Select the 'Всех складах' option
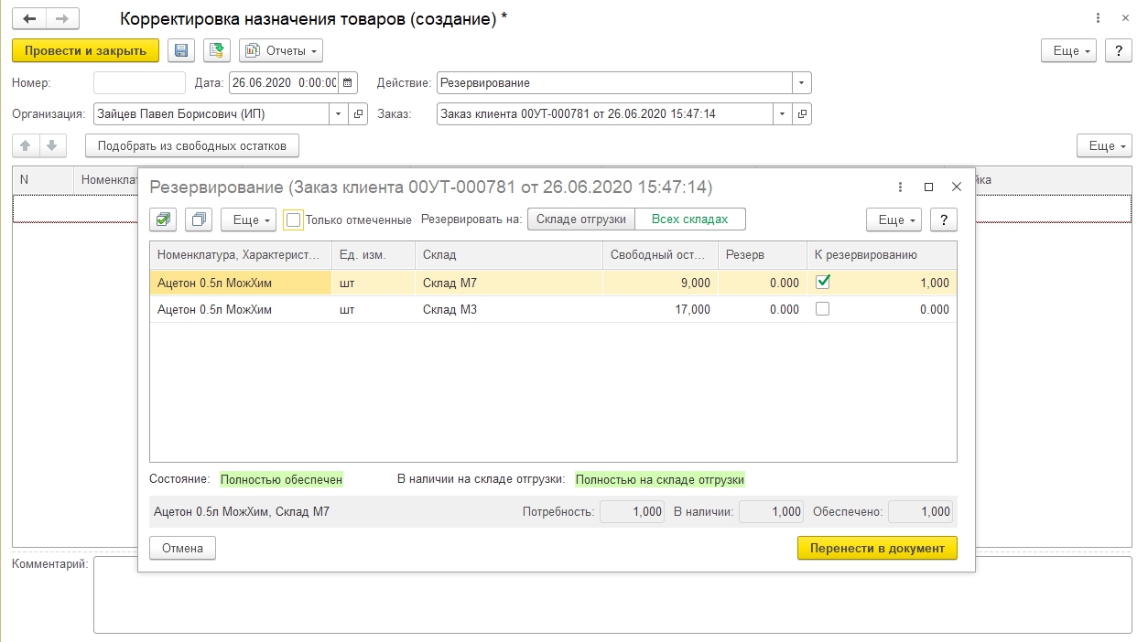The height and width of the screenshot is (642, 1148). (x=689, y=219)
